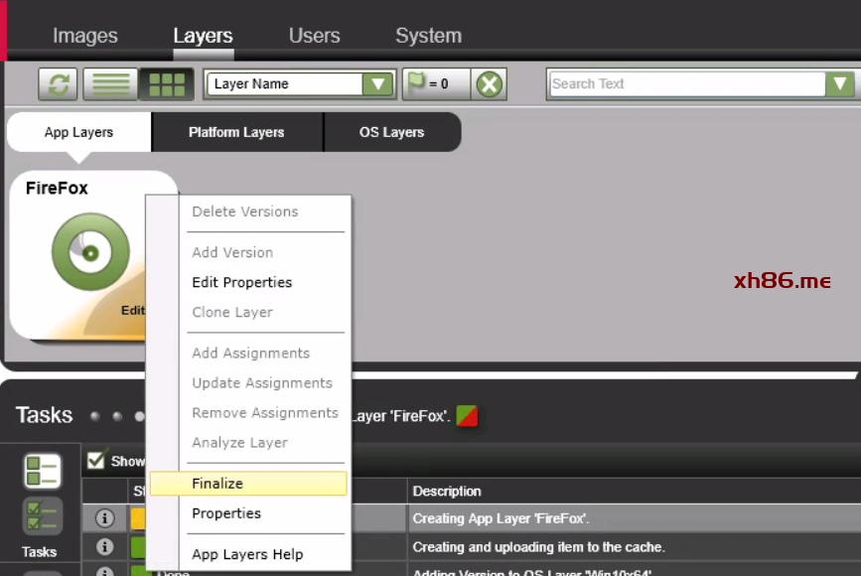Click the green flag filter button
This screenshot has width=861, height=576.
click(x=434, y=84)
